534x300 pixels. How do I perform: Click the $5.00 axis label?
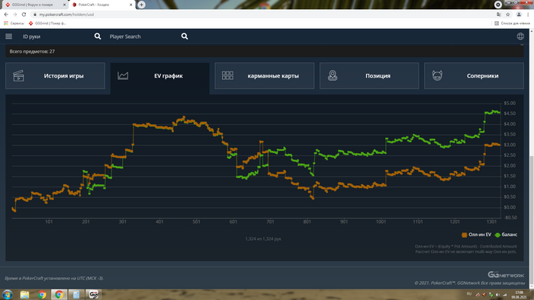[510, 104]
